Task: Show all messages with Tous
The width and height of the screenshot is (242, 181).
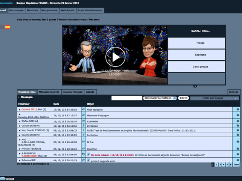Action: pos(236,165)
